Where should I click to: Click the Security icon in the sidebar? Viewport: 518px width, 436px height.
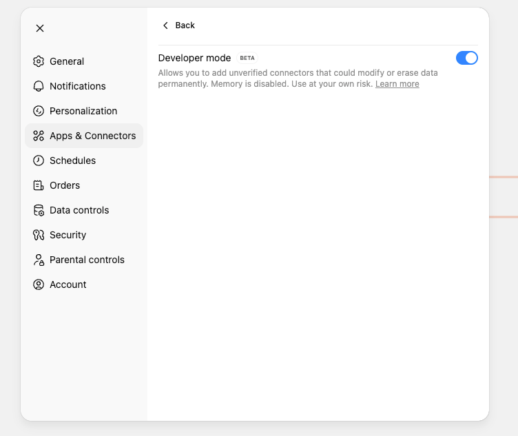pos(39,235)
